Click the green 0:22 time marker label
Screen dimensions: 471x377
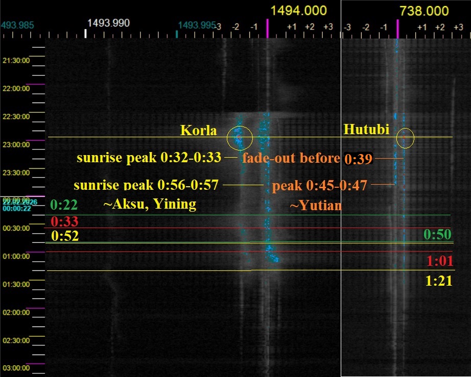(x=64, y=205)
